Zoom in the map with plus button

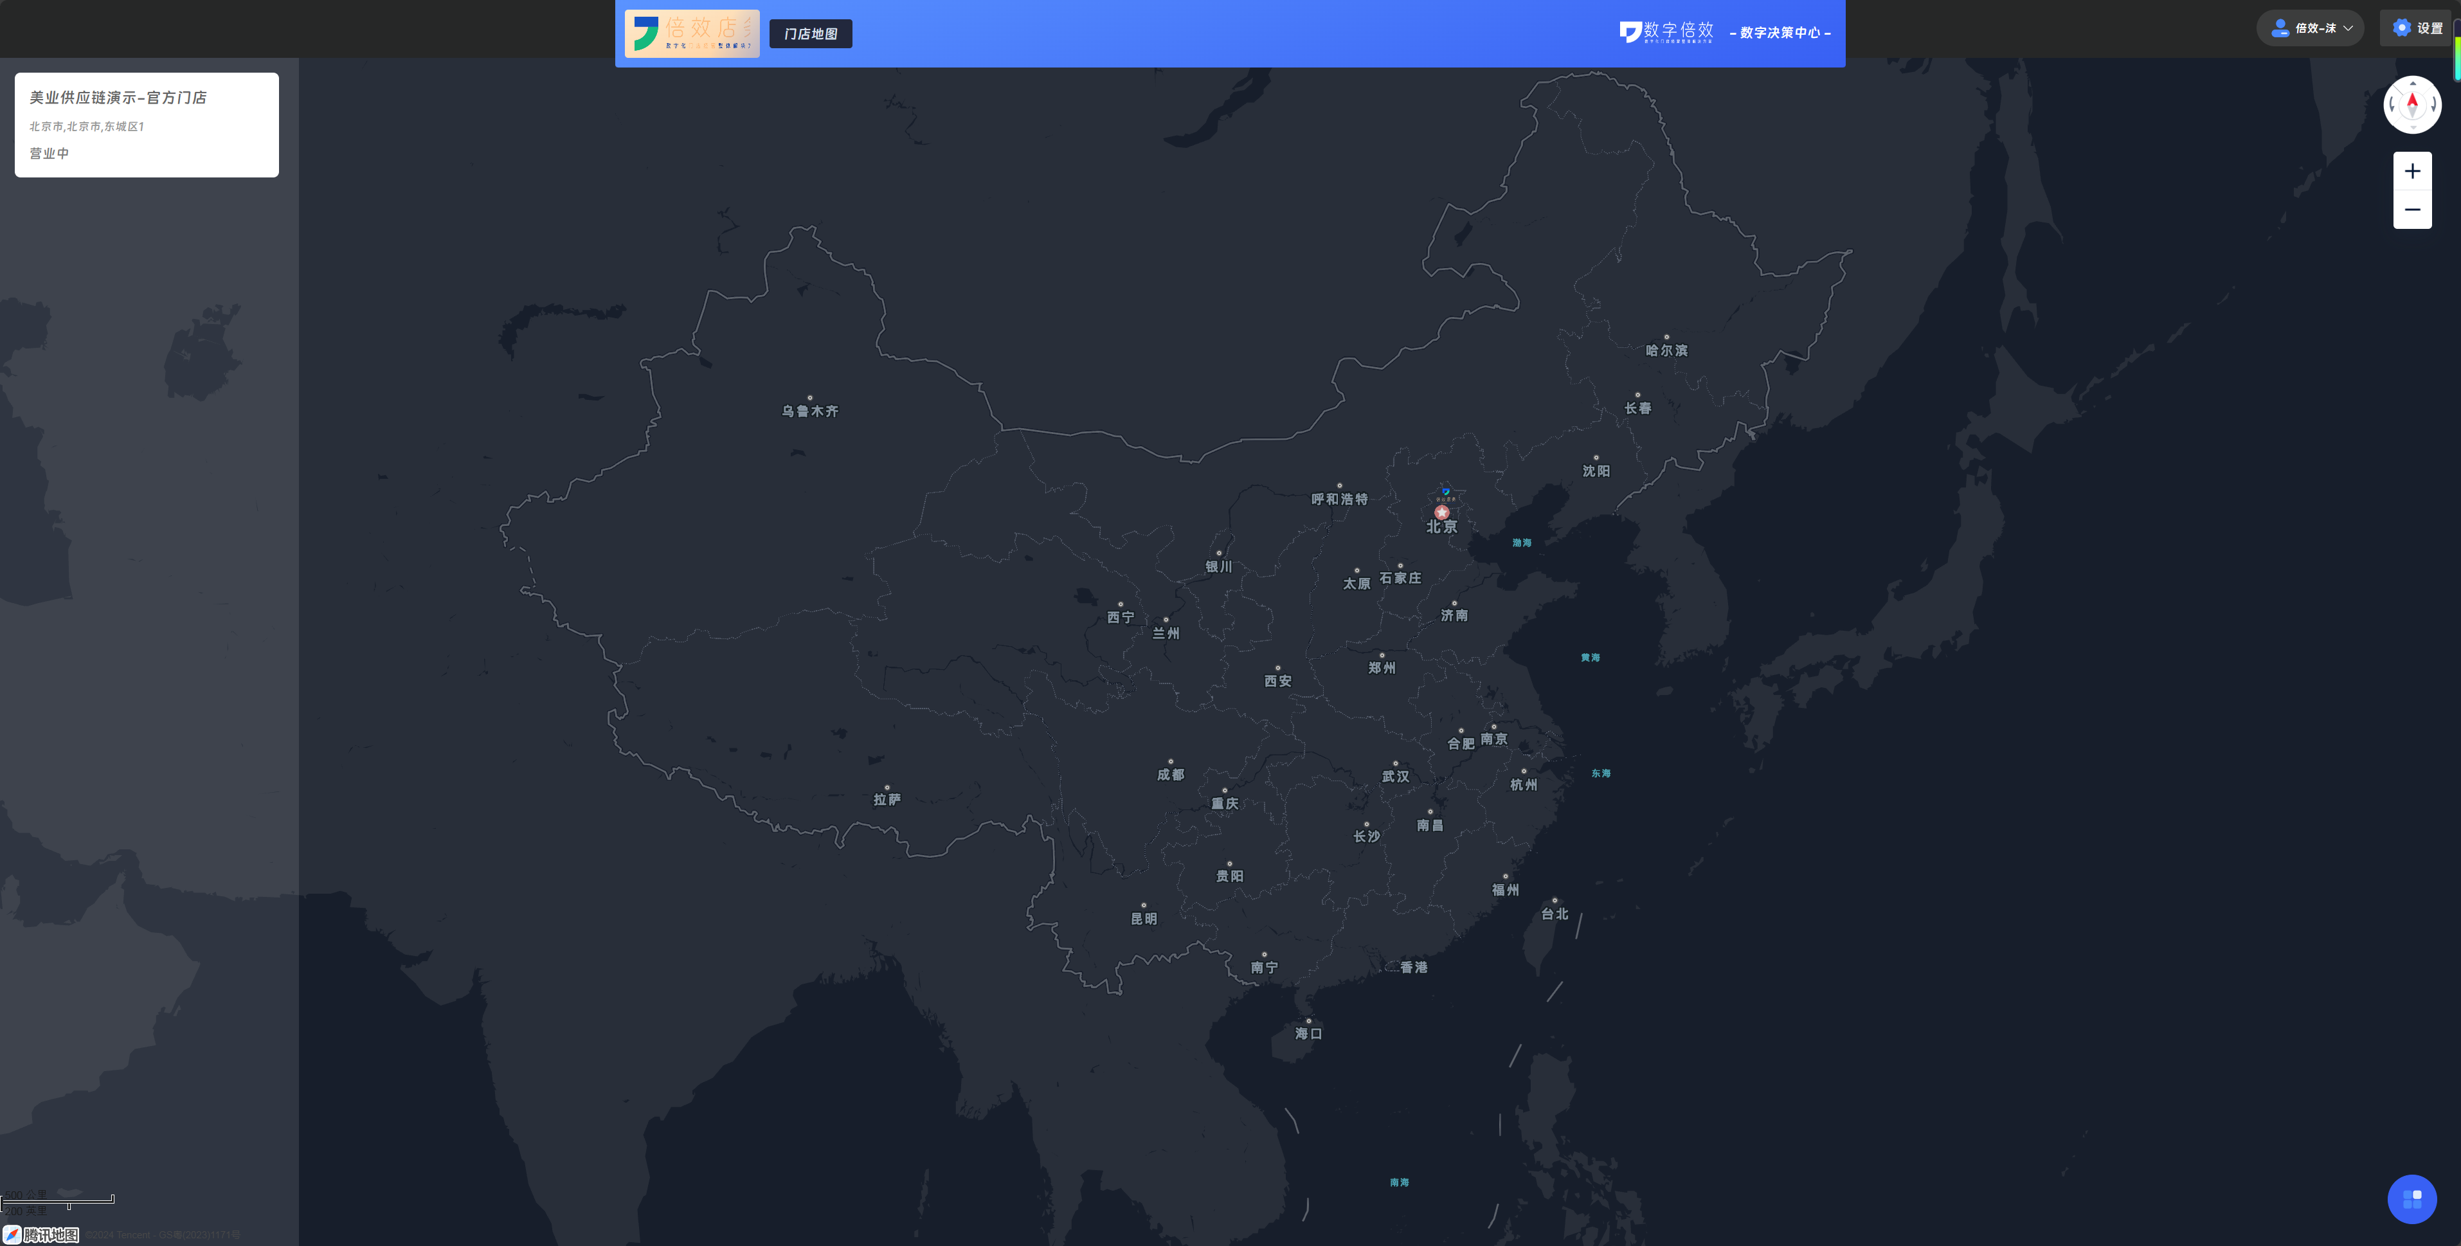[x=2411, y=171]
